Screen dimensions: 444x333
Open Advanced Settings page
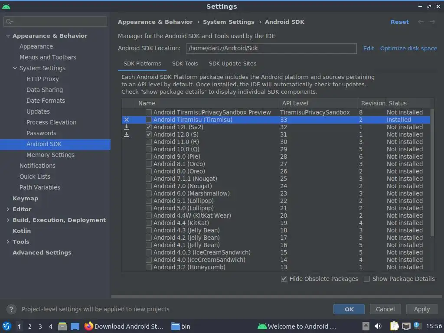[x=42, y=253]
